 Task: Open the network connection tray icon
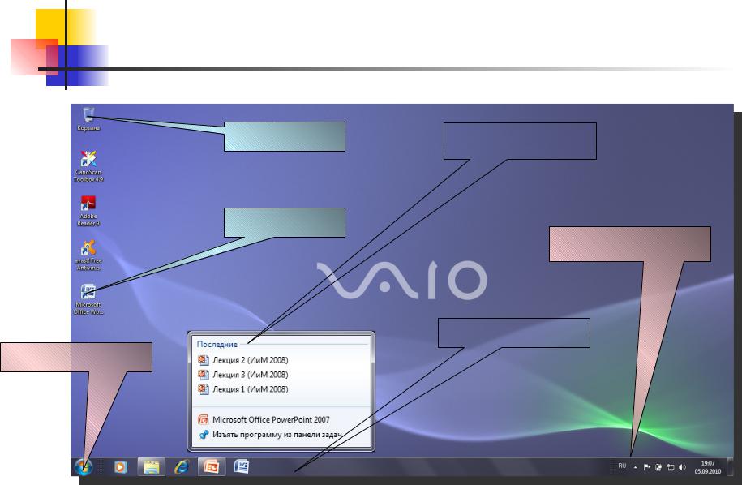[670, 467]
